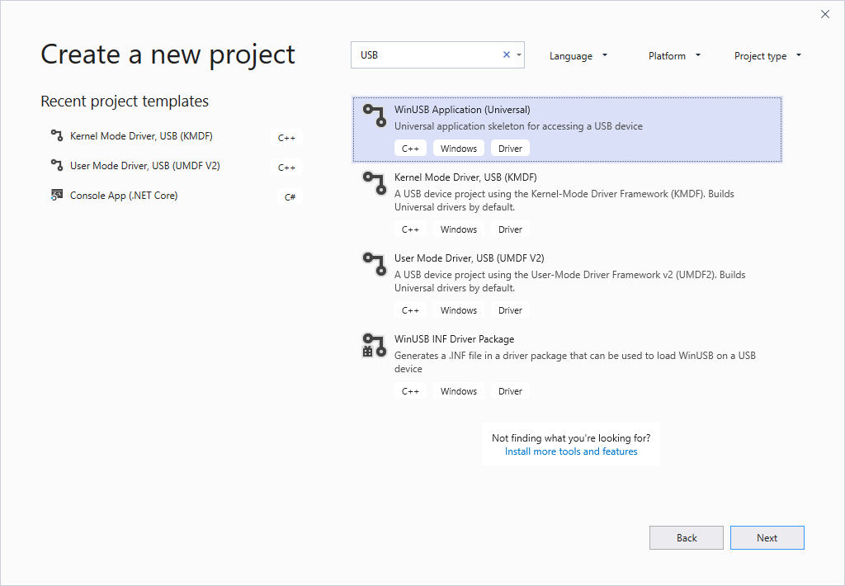
Task: Choose recent template User Mode Driver, USB (UMDF V2)
Action: click(x=145, y=166)
